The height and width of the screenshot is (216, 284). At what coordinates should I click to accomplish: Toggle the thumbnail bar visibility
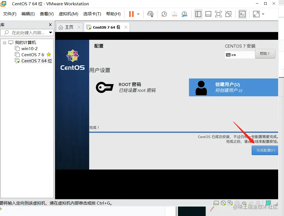[x=208, y=14]
